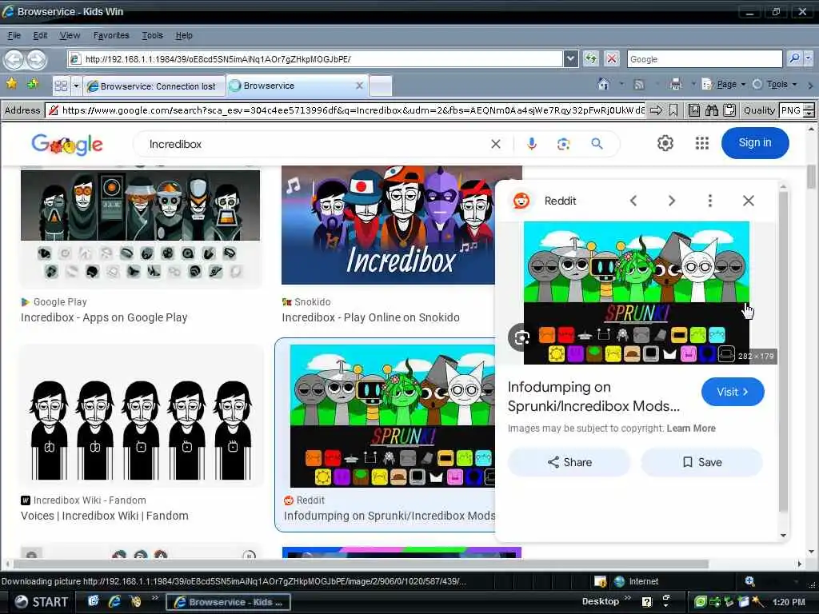
Task: Open the Favorites Center star icon
Action: point(11,83)
